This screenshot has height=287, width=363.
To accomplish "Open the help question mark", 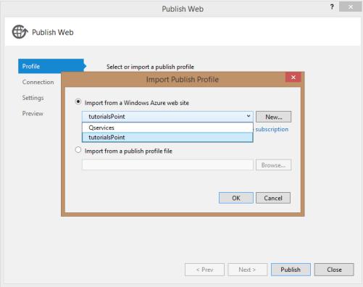I will click(332, 7).
